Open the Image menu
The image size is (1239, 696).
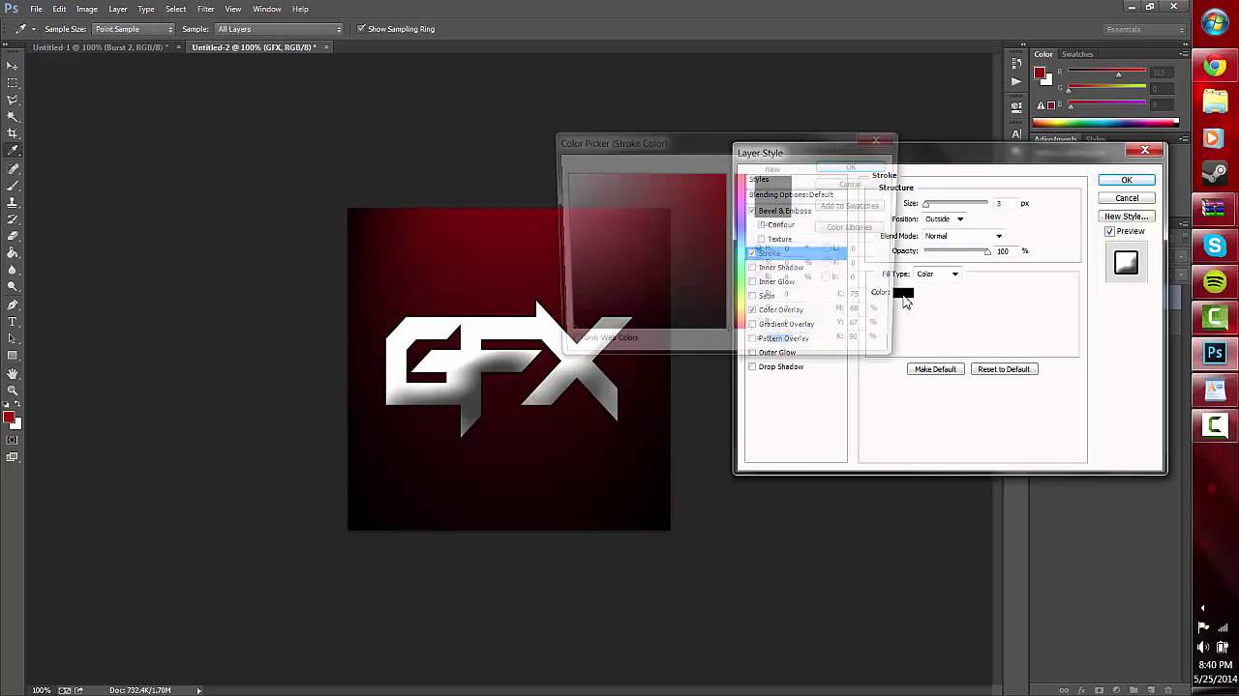pyautogui.click(x=87, y=9)
